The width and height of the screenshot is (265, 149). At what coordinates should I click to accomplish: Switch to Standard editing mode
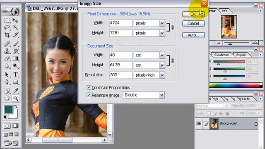(x=7, y=126)
